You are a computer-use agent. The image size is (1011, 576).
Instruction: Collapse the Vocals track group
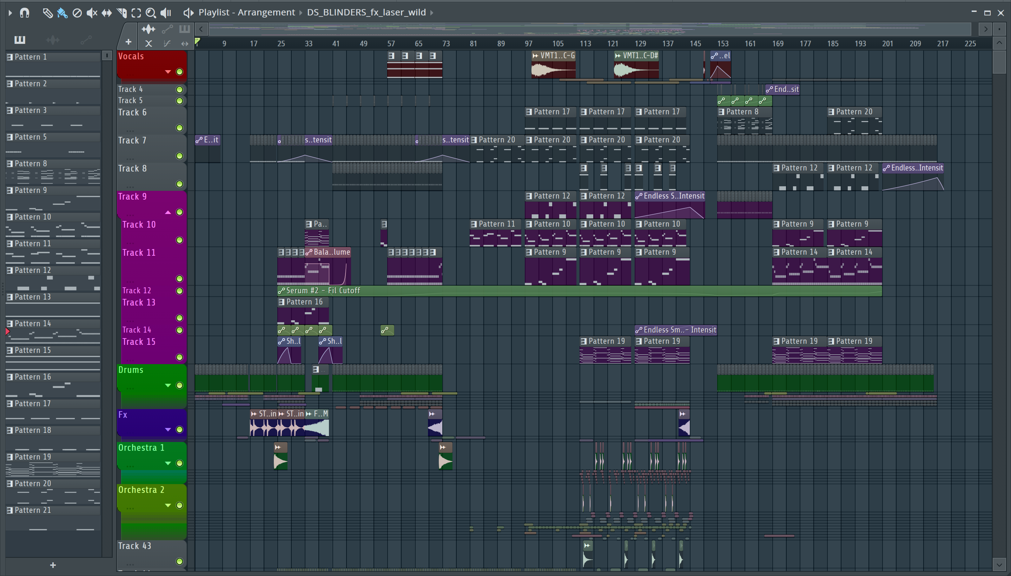tap(168, 72)
